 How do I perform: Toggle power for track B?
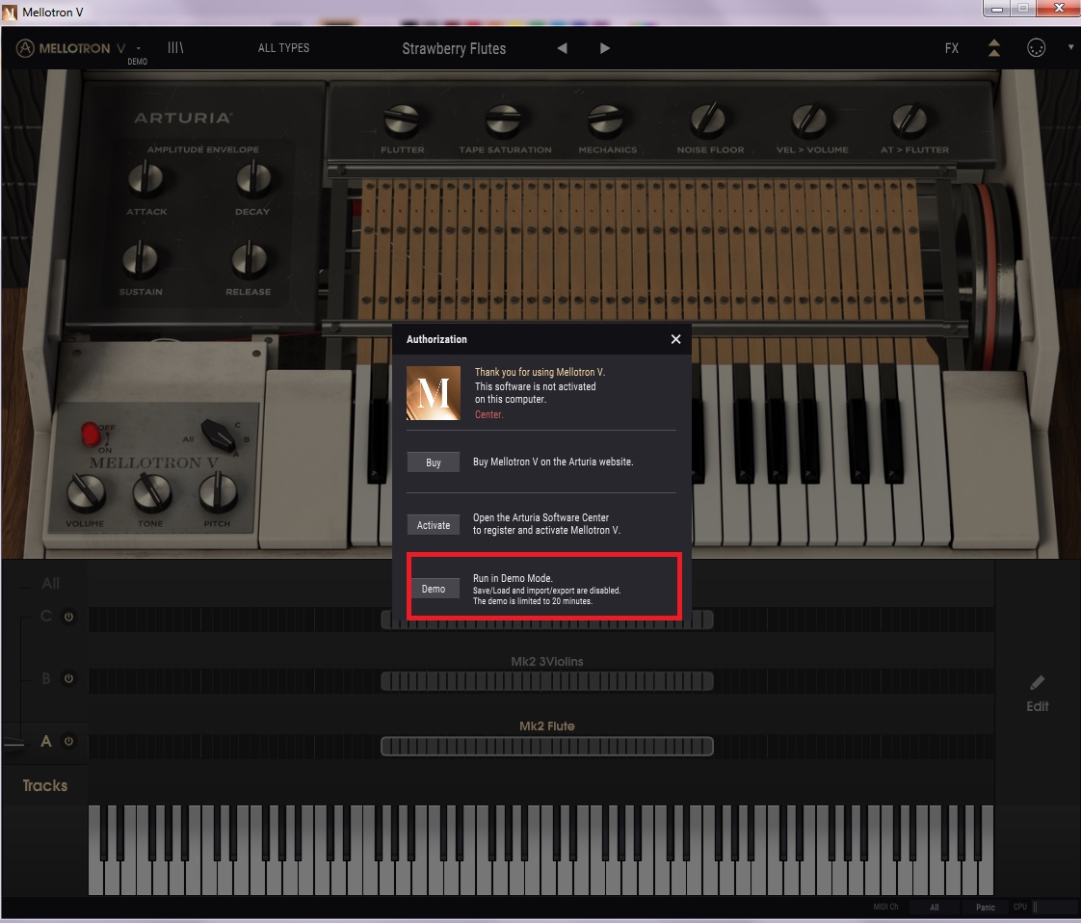click(69, 678)
